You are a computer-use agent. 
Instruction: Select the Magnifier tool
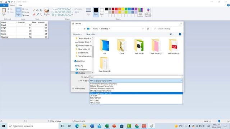pos(41,14)
